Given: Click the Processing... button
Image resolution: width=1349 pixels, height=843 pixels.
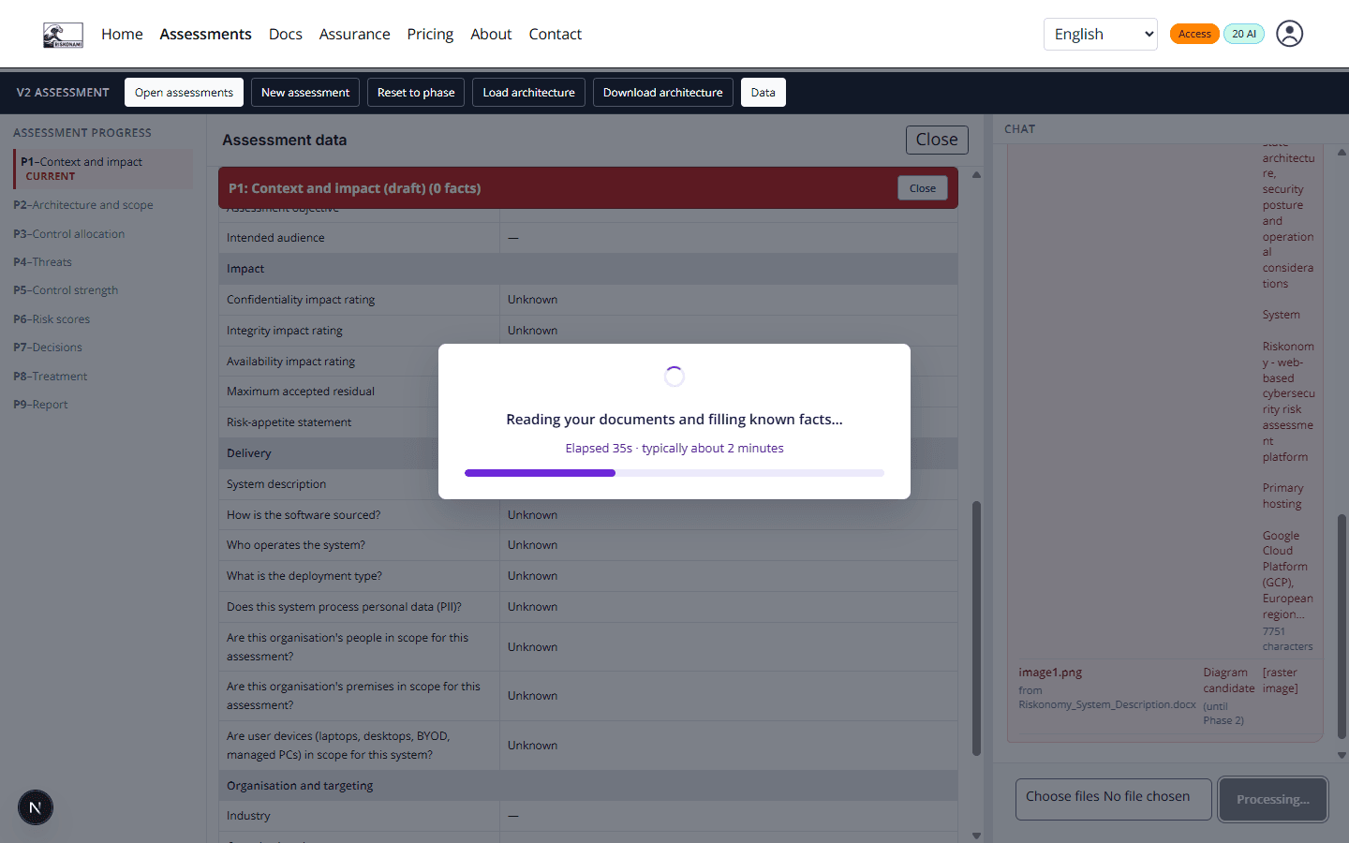Looking at the screenshot, I should pos(1273,799).
